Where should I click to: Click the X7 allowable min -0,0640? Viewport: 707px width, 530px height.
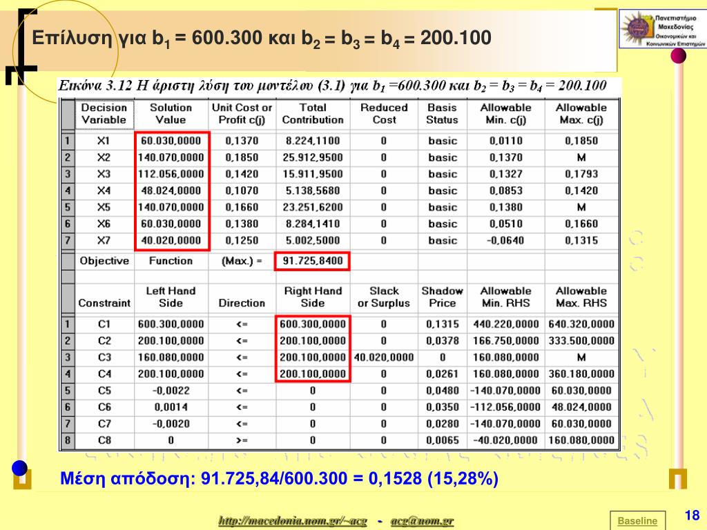pos(505,240)
